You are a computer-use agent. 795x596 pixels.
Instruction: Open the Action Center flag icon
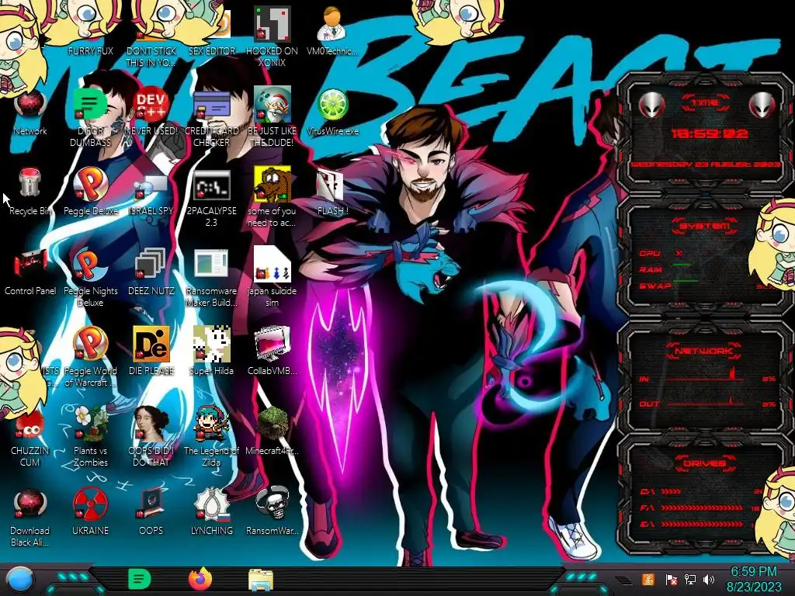coord(671,579)
